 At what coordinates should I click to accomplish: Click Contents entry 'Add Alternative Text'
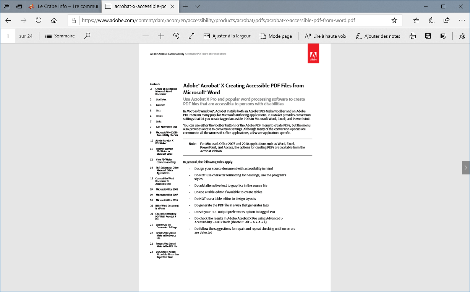pyautogui.click(x=166, y=127)
